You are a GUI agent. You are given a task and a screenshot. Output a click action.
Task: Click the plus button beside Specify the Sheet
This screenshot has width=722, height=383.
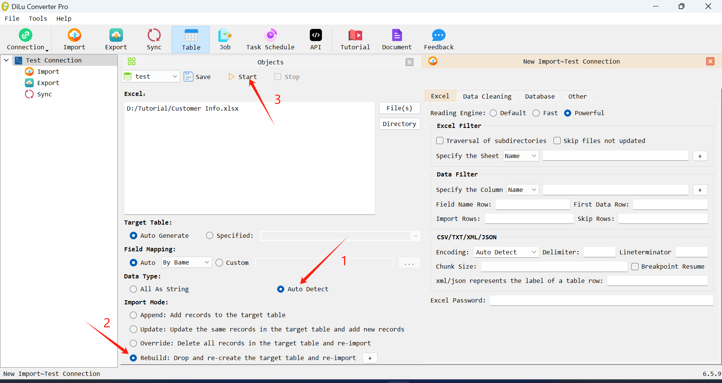(700, 156)
